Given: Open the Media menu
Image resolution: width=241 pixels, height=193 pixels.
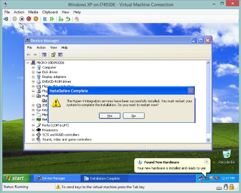Looking at the screenshot, I should pyautogui.click(x=33, y=12).
